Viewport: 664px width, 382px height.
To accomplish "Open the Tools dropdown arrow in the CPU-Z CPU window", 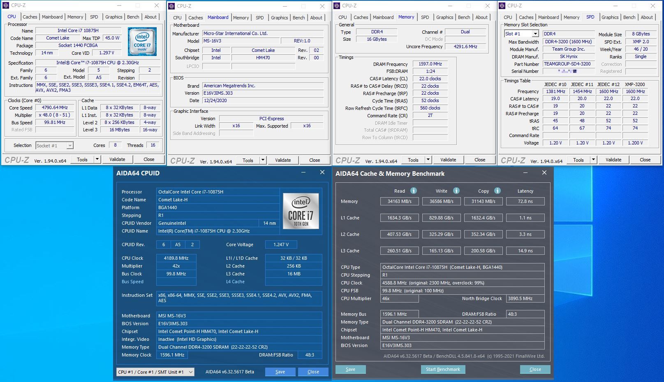I will [97, 159].
